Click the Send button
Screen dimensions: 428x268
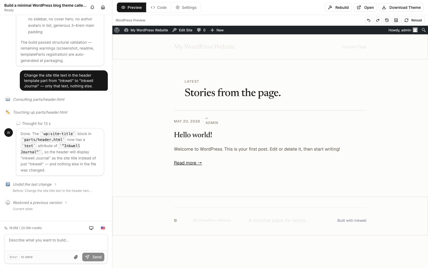click(93, 257)
